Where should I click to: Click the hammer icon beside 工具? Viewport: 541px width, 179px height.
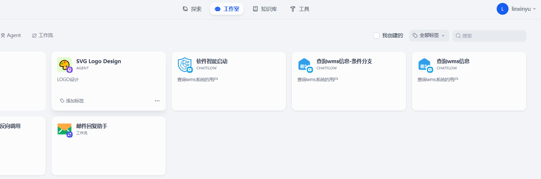(293, 9)
